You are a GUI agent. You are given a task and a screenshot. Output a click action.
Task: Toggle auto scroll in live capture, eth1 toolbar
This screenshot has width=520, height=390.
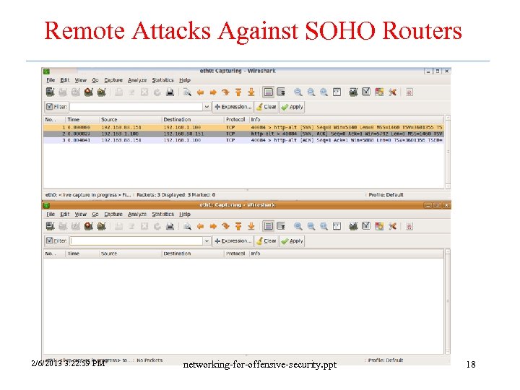click(281, 226)
